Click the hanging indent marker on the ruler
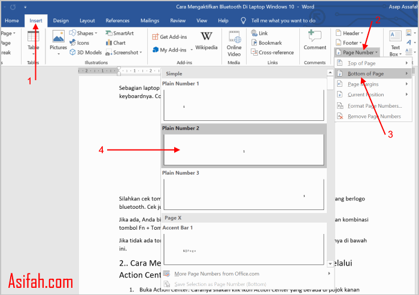This screenshot has height=295, width=419. coord(119,73)
